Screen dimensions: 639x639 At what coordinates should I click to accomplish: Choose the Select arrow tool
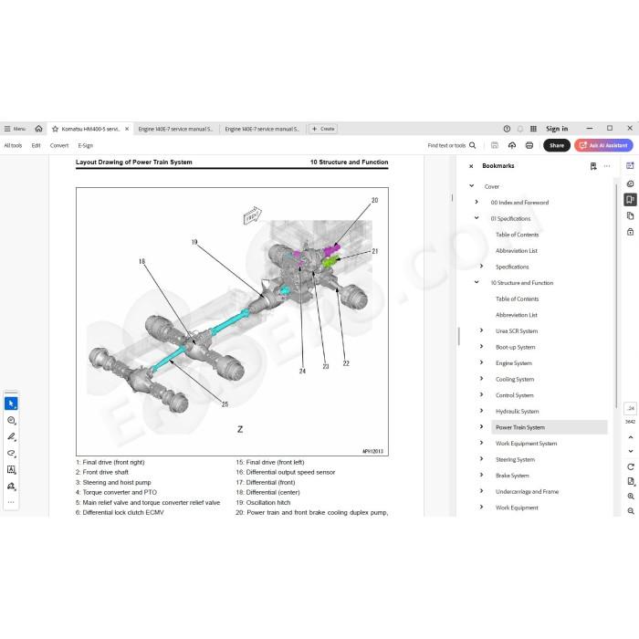click(x=11, y=403)
